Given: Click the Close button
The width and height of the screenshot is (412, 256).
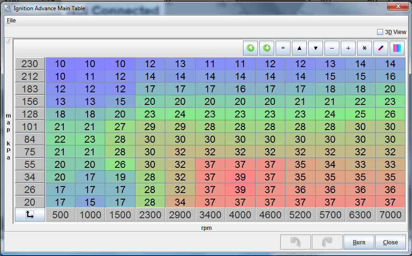Looking at the screenshot, I should (x=390, y=242).
